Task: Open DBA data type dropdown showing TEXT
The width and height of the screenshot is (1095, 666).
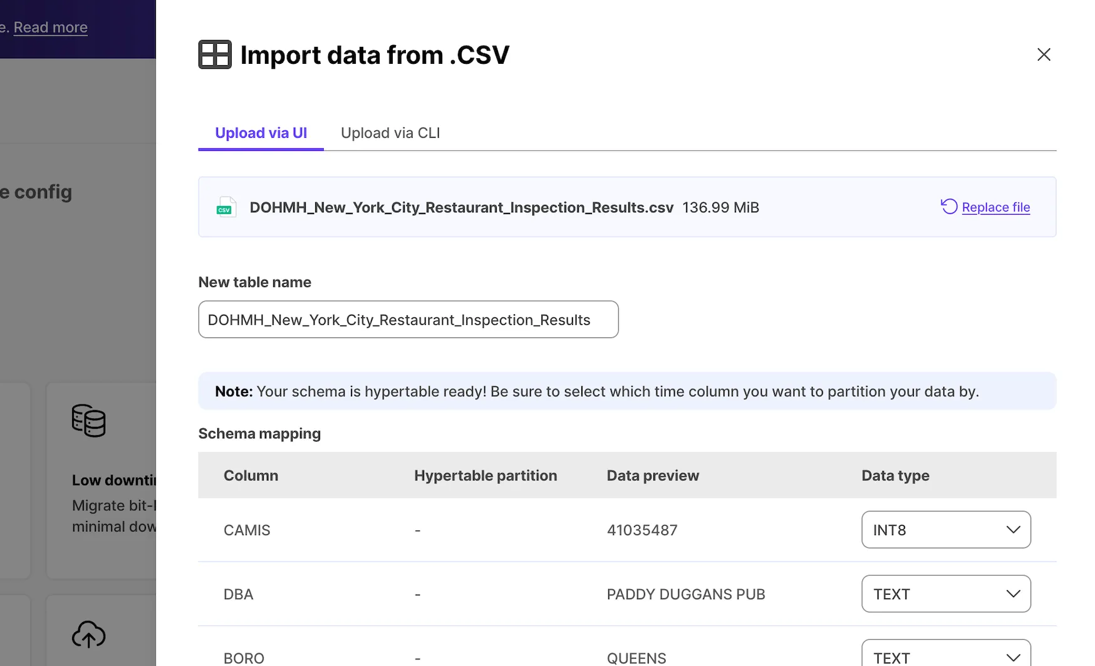Action: pos(946,594)
